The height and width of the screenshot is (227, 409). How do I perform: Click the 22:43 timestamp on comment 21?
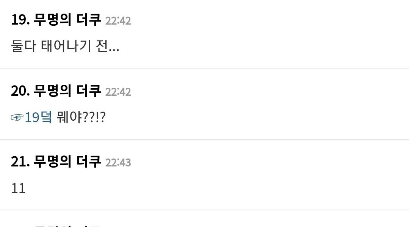pos(118,162)
